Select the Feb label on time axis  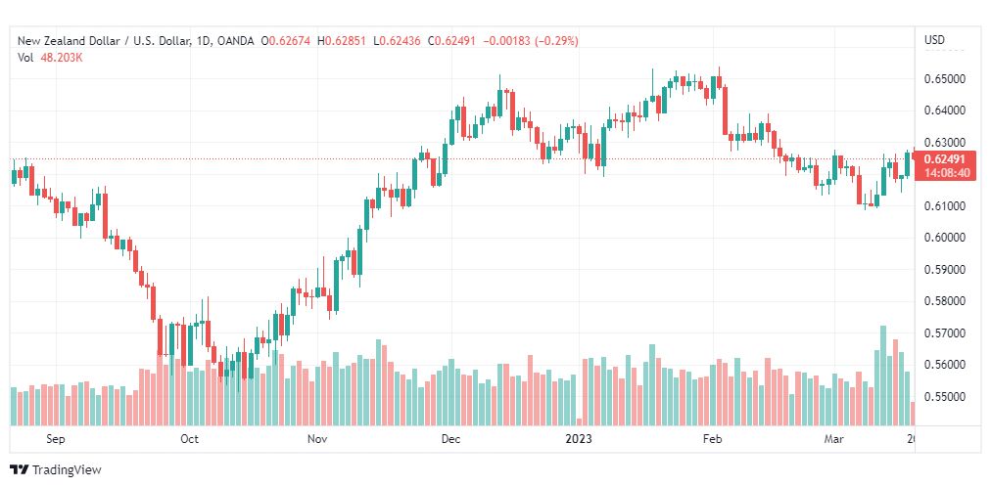(x=712, y=438)
